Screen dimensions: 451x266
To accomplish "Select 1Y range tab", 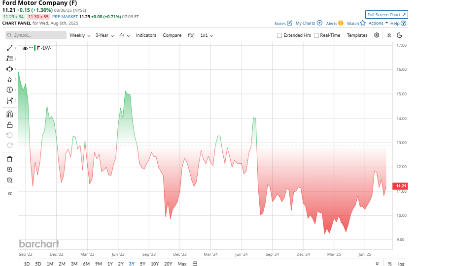I will tap(110, 264).
